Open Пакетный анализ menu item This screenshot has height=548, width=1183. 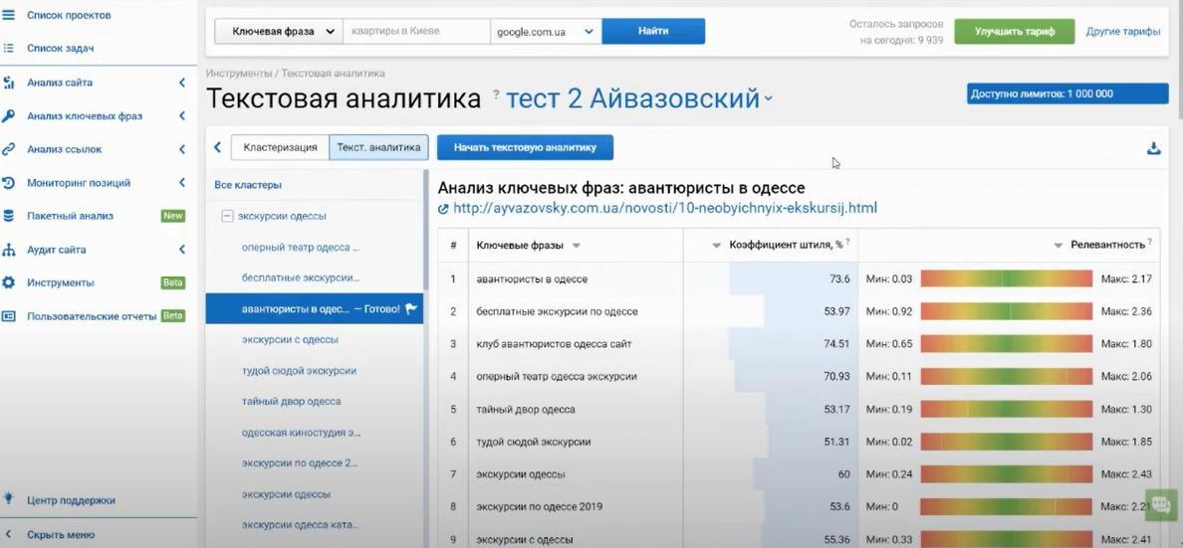click(x=70, y=216)
